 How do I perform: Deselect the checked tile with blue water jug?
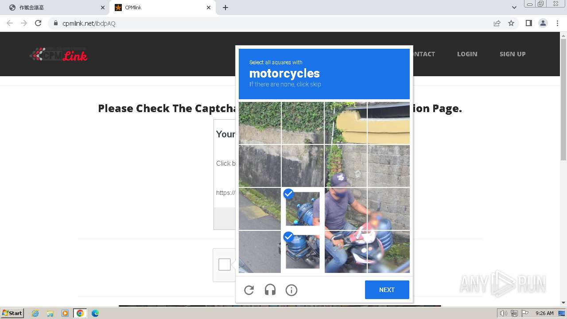[x=303, y=209]
